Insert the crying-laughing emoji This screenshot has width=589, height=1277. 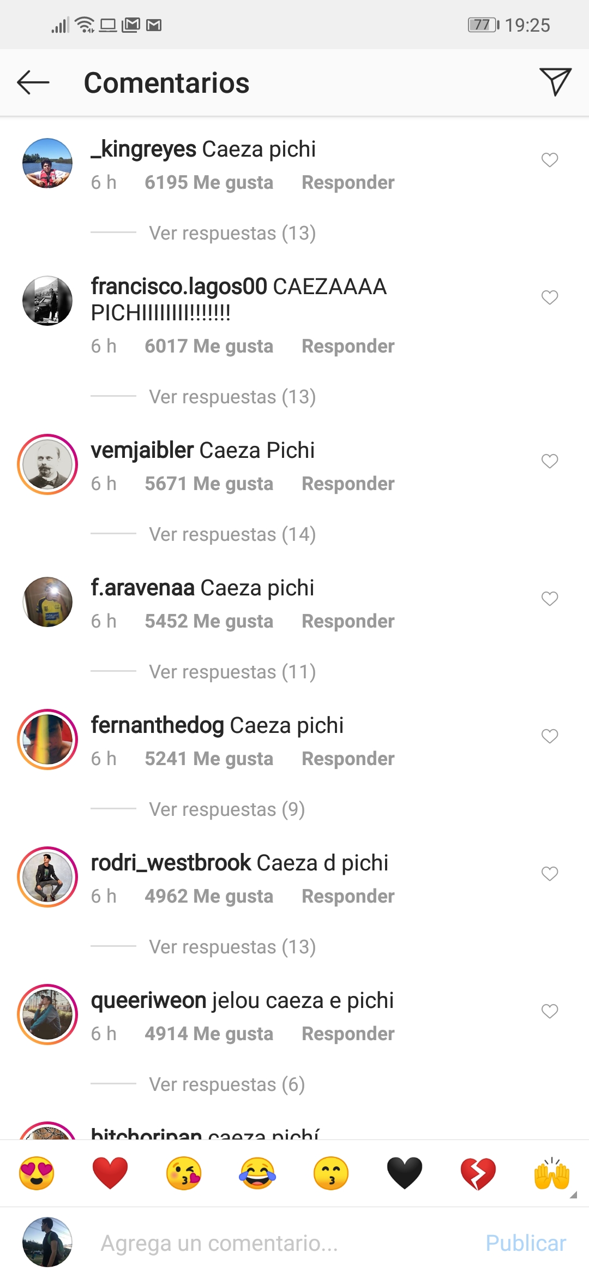pyautogui.click(x=257, y=1173)
